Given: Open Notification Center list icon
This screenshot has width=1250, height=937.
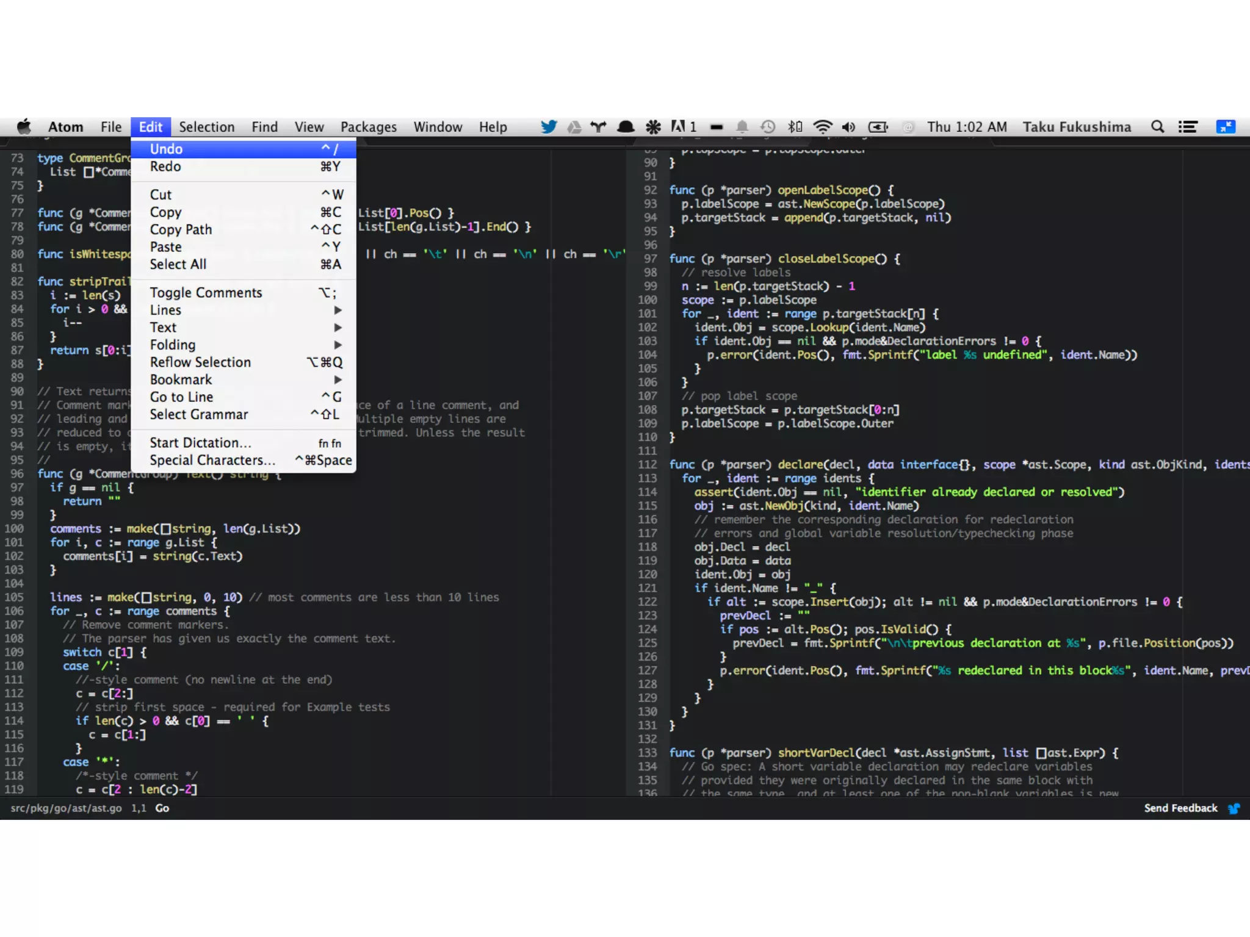Looking at the screenshot, I should point(1187,127).
